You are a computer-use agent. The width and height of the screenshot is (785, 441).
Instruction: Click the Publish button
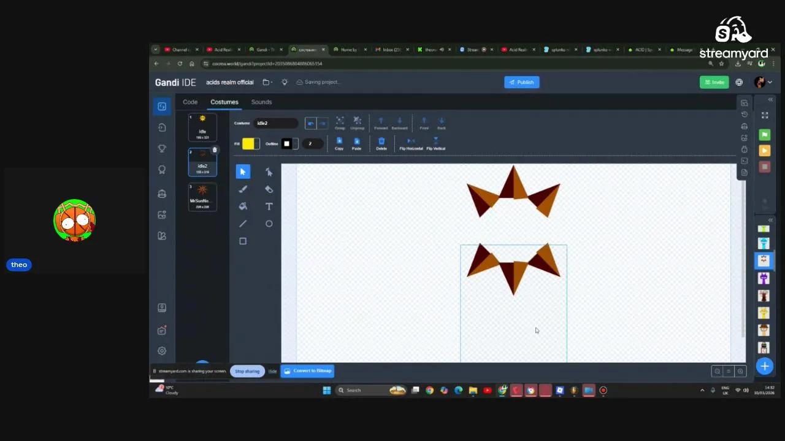[x=522, y=82]
